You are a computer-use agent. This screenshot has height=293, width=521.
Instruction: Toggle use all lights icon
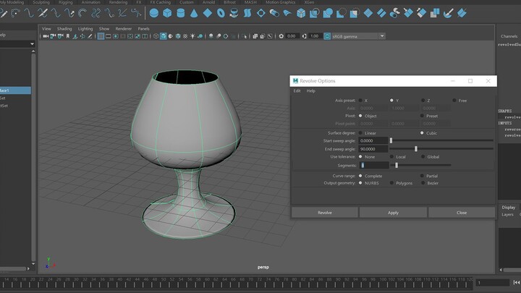point(192,36)
